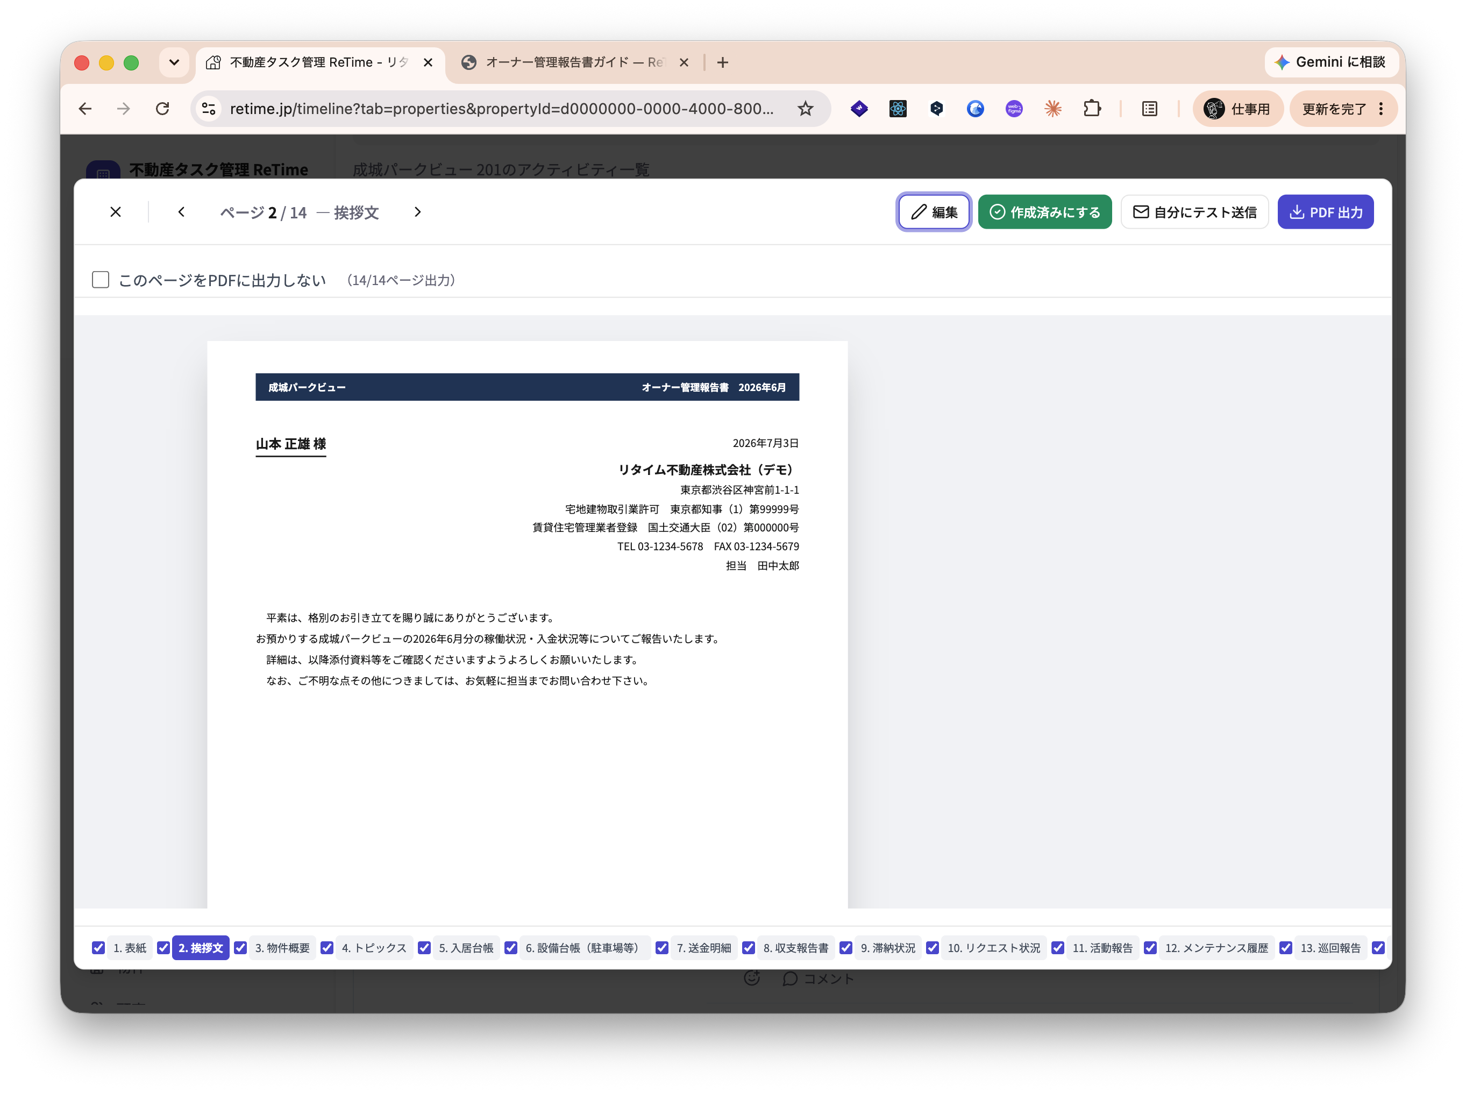The width and height of the screenshot is (1466, 1093).
Task: Go to the next report page chevron
Action: coord(417,212)
